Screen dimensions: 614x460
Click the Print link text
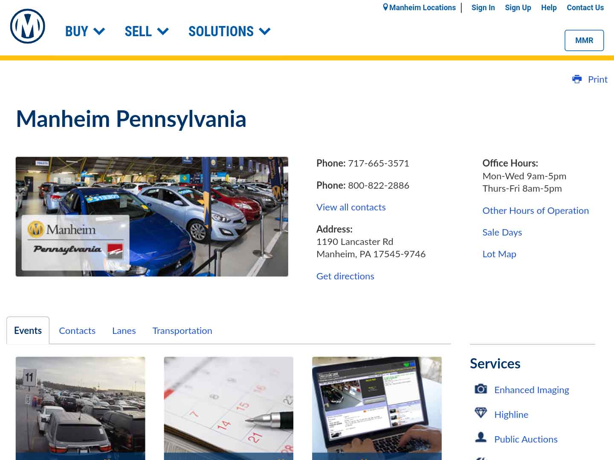598,79
